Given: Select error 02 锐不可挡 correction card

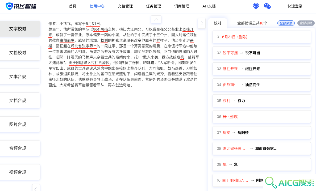Looking at the screenshot, I should tap(261, 53).
